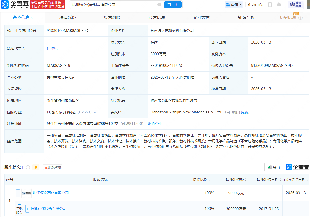This screenshot has height=217, width=310.
Task: Click the info icon beside 股东信息
Action: [28, 167]
